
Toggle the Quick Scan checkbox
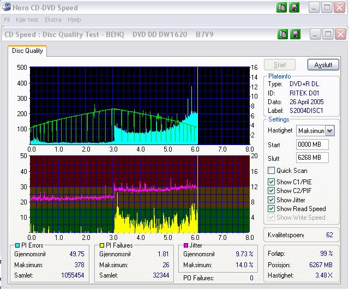pos(271,171)
